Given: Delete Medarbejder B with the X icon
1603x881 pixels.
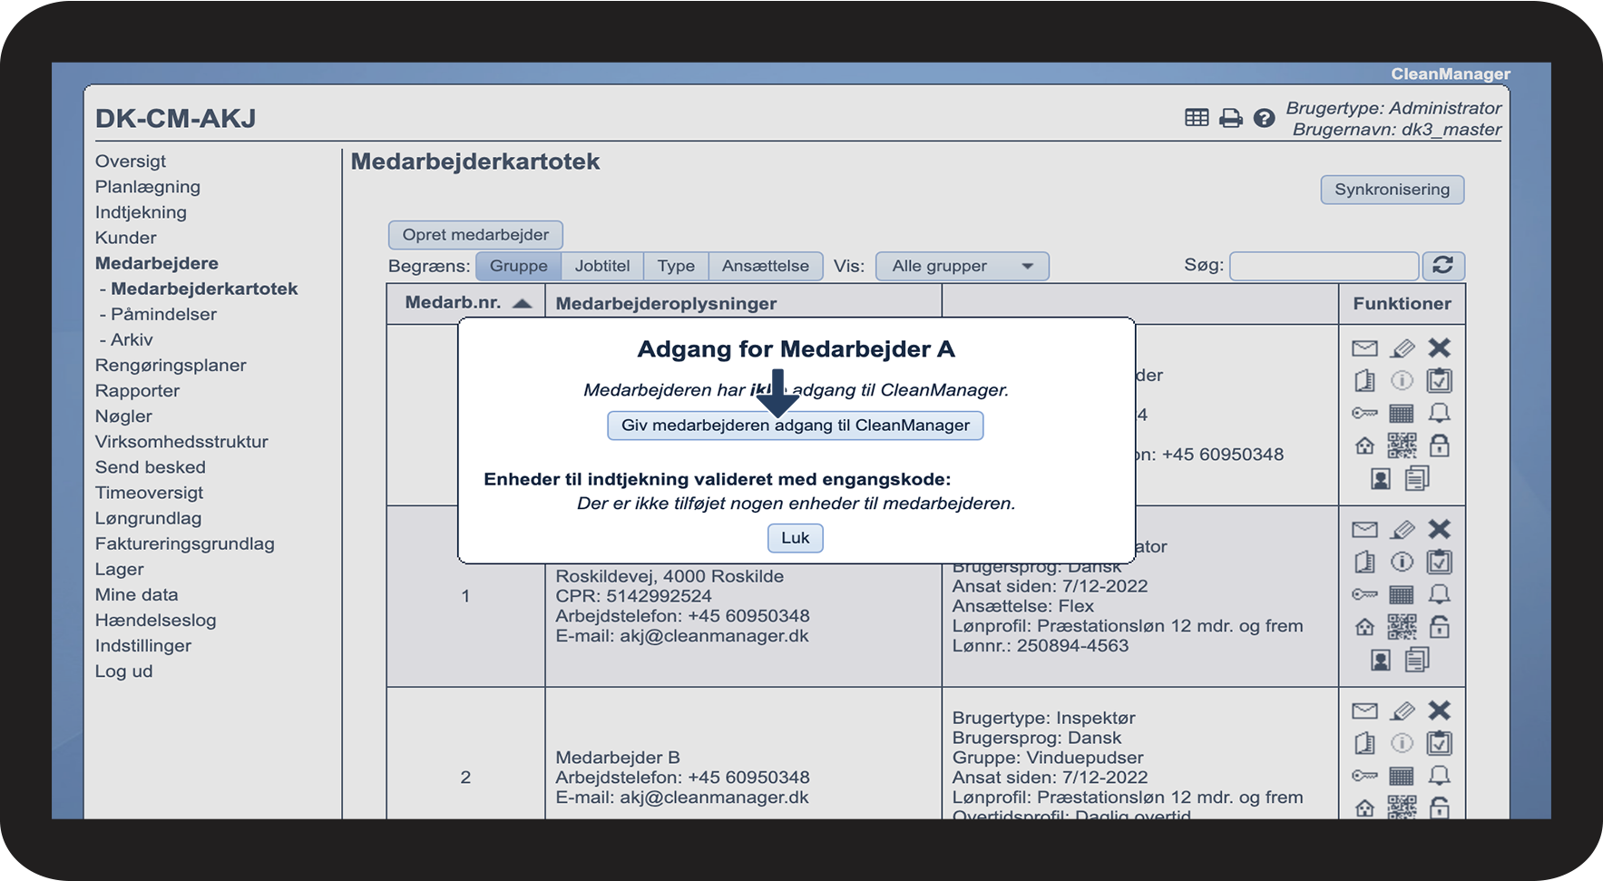Looking at the screenshot, I should point(1440,710).
